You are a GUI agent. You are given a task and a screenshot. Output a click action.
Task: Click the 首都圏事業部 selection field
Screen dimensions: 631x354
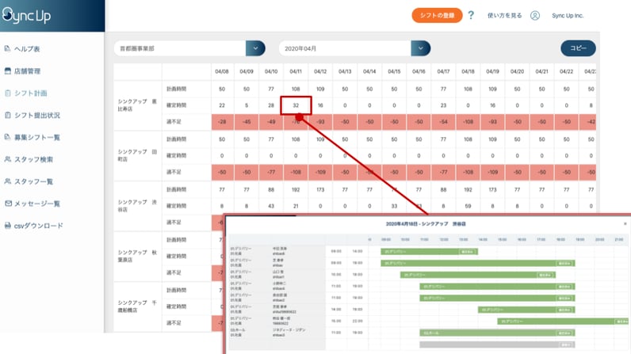pyautogui.click(x=180, y=48)
